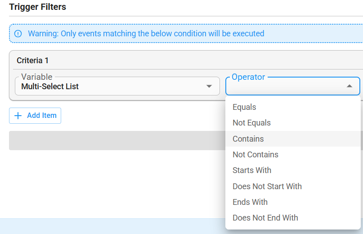Collapse the Operator dropdown arrow
This screenshot has width=363, height=234.
[x=350, y=86]
